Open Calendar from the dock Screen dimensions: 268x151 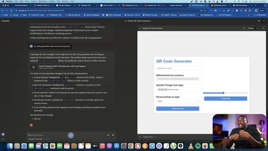pos(67,146)
